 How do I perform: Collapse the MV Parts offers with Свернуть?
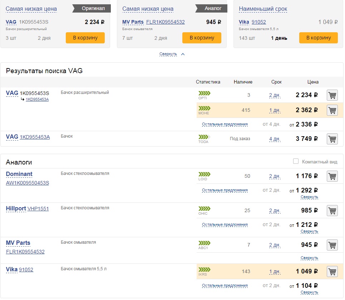click(309, 258)
